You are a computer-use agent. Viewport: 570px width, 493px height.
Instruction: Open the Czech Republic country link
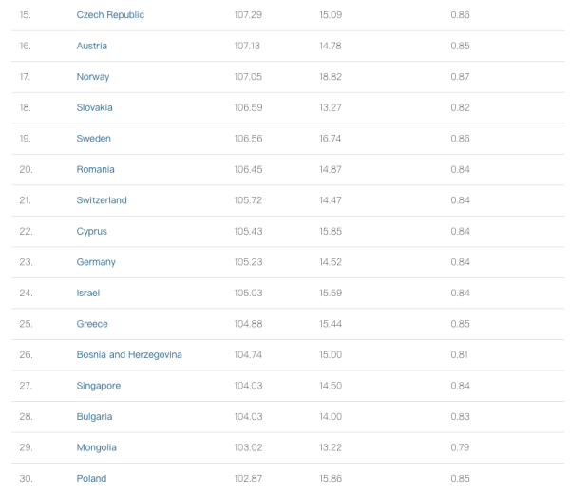click(x=110, y=15)
